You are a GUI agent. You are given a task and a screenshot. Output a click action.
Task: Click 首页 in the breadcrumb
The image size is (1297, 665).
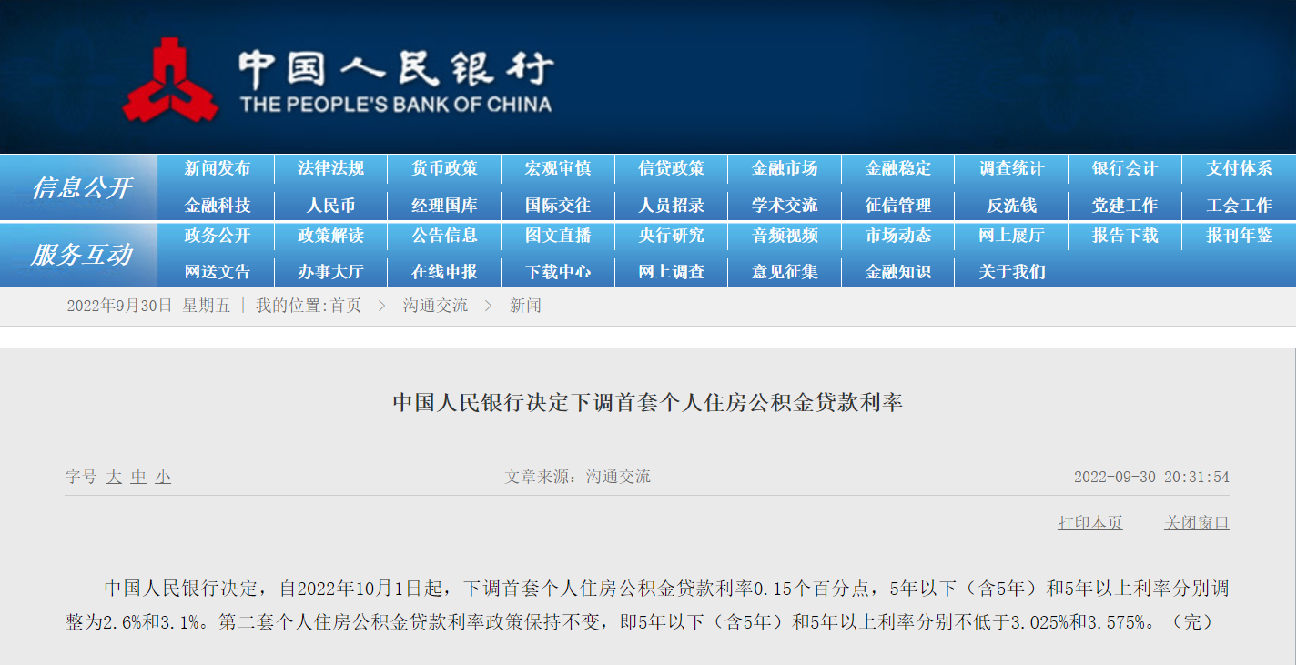pyautogui.click(x=345, y=306)
